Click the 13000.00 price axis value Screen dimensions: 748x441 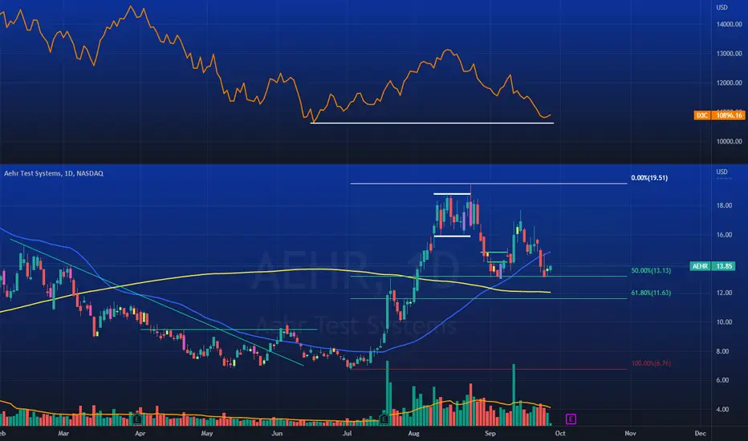pos(729,54)
